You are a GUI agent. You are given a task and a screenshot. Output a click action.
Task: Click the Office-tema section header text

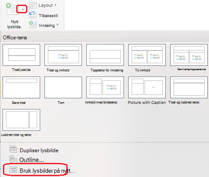coord(15,38)
